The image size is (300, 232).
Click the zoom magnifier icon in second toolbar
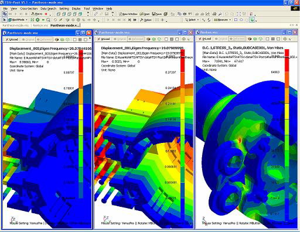click(x=49, y=20)
